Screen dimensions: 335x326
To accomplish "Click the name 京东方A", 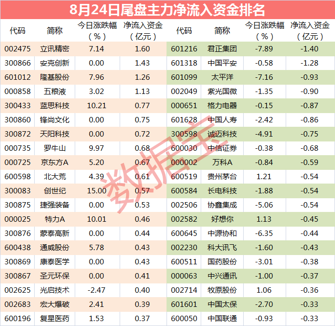I will point(55,163).
